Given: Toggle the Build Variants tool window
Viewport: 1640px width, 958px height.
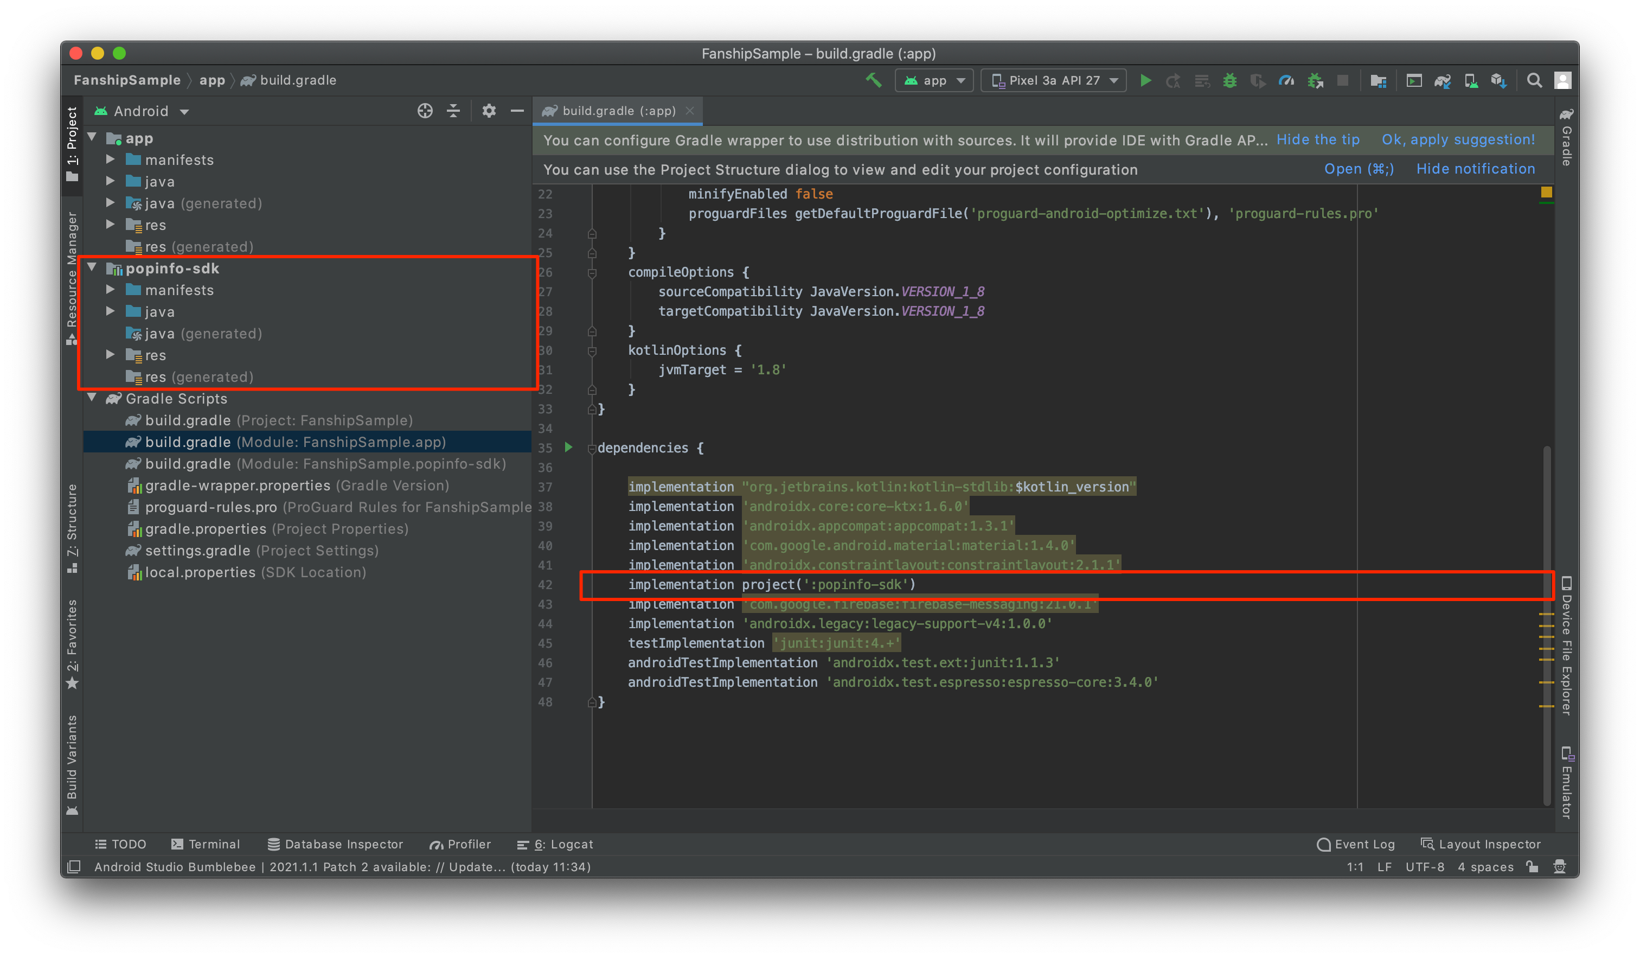Looking at the screenshot, I should point(72,765).
